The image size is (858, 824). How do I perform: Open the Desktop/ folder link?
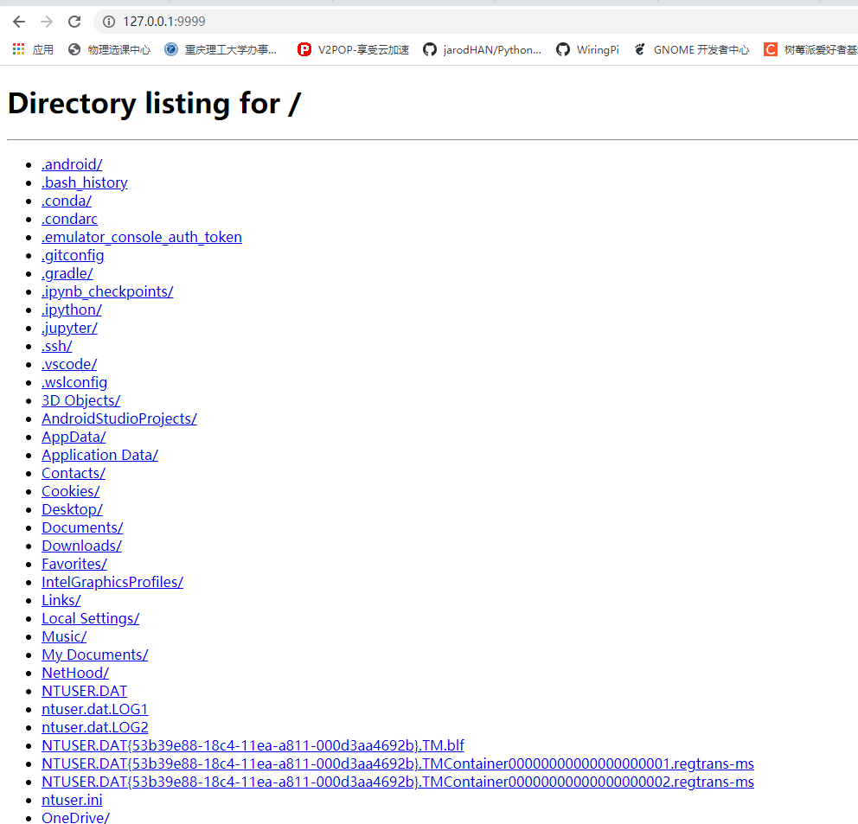point(73,509)
